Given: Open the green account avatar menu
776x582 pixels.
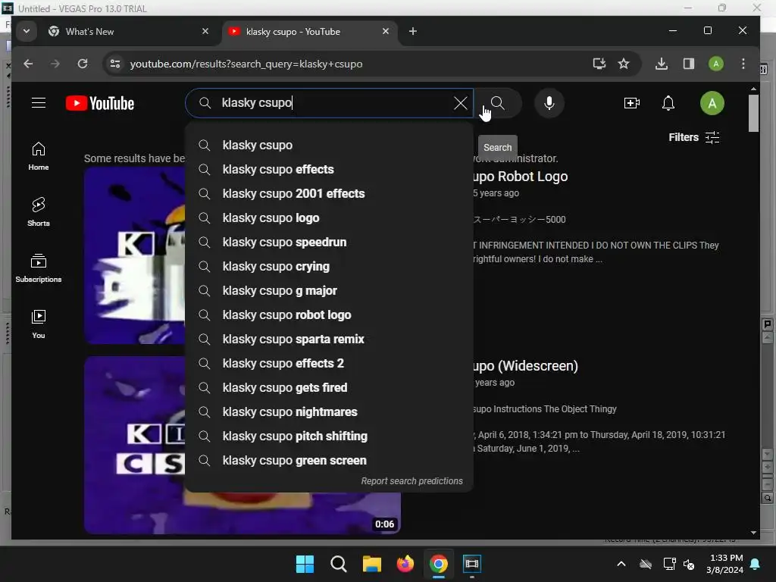Looking at the screenshot, I should pyautogui.click(x=712, y=103).
